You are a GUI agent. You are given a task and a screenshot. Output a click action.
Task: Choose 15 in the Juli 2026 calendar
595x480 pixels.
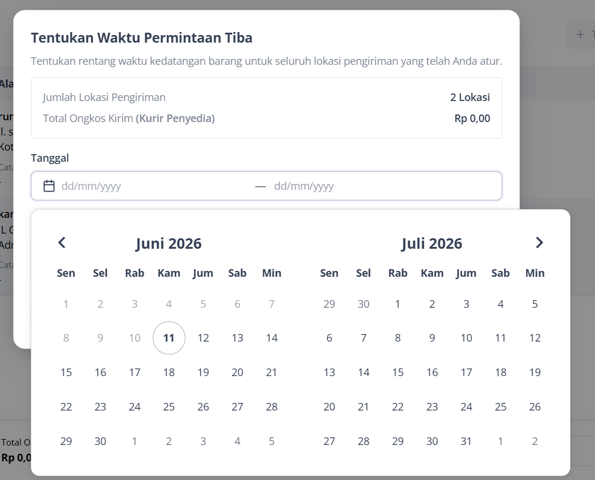[x=398, y=372]
